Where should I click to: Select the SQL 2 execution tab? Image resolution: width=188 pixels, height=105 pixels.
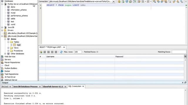75,86
